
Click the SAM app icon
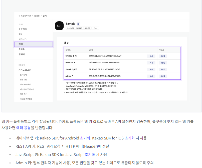pyautogui.click(x=59, y=26)
